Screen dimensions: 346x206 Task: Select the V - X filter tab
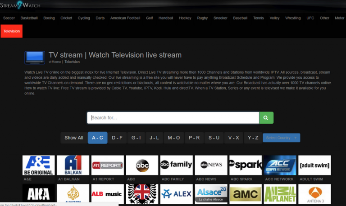tap(234, 138)
